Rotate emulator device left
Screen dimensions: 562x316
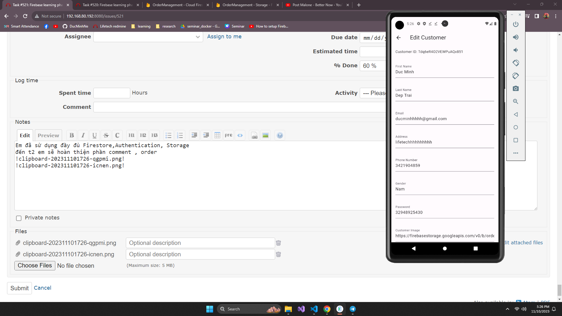point(516,63)
